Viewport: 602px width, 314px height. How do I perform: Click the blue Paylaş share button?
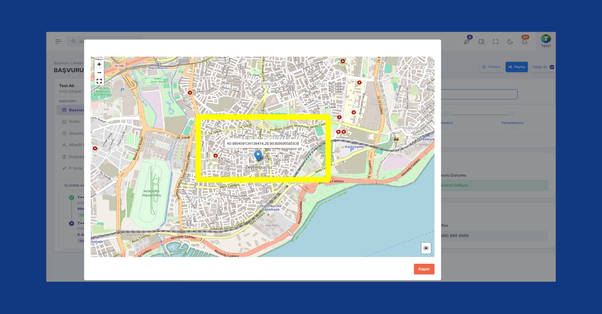[x=516, y=67]
